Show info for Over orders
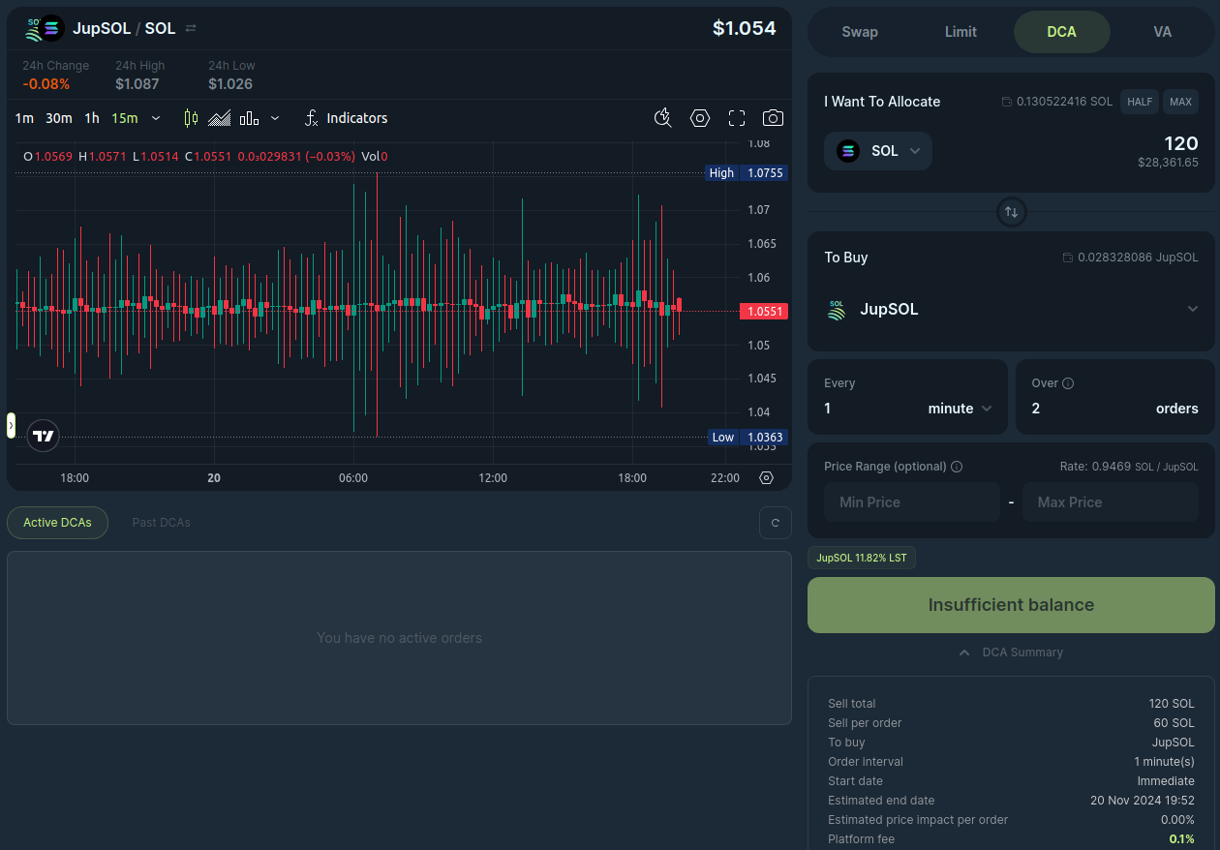 tap(1068, 383)
